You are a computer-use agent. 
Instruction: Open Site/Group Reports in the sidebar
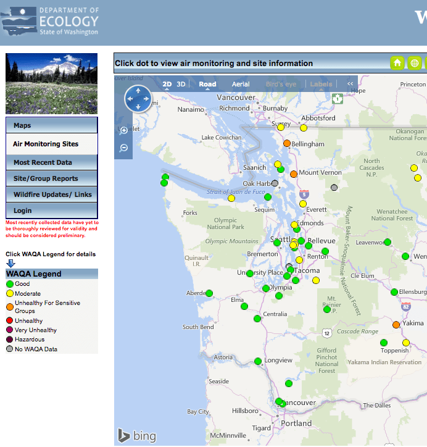coord(51,178)
